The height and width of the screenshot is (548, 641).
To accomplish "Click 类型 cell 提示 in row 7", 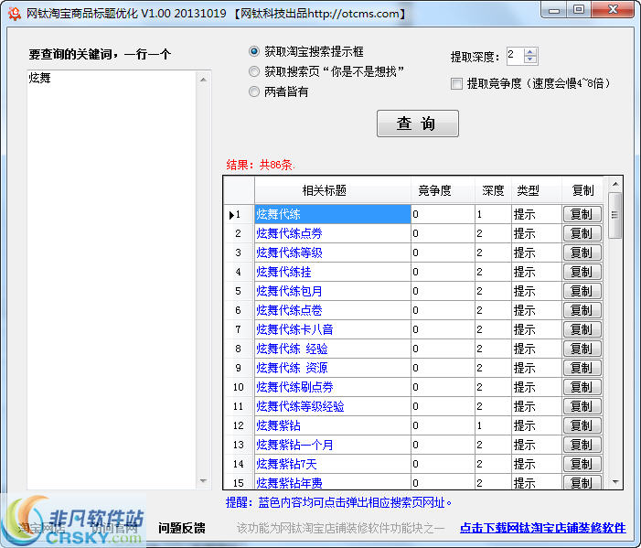I will [537, 329].
